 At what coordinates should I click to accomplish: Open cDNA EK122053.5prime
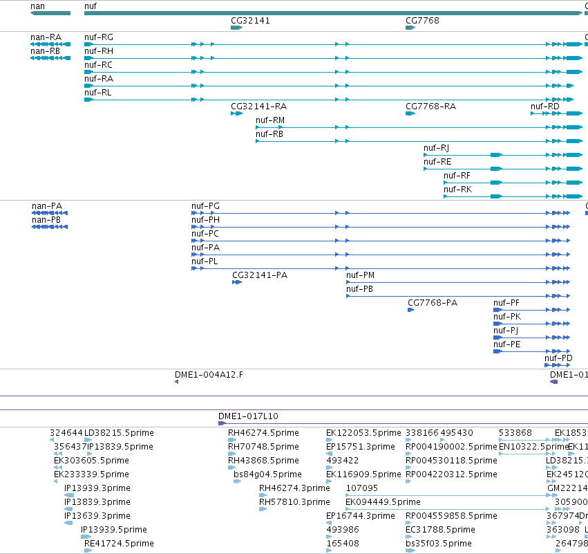click(x=363, y=433)
